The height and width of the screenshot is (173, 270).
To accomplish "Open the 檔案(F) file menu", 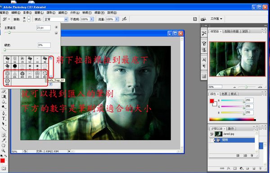I will click(4, 13).
